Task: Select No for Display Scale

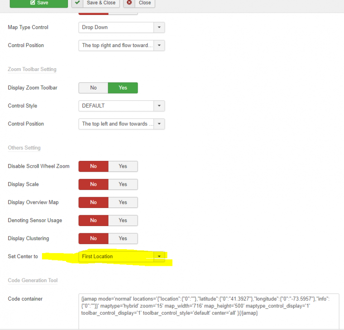Action: click(x=93, y=184)
